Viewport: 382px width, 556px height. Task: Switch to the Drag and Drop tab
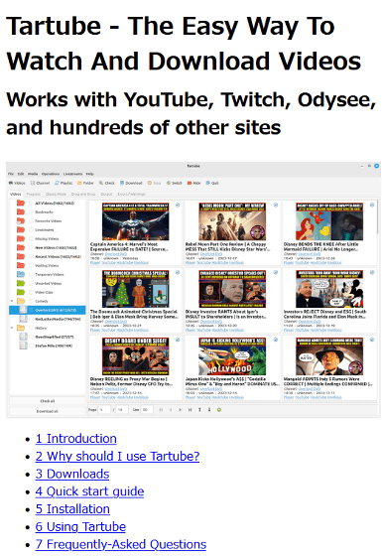click(83, 194)
